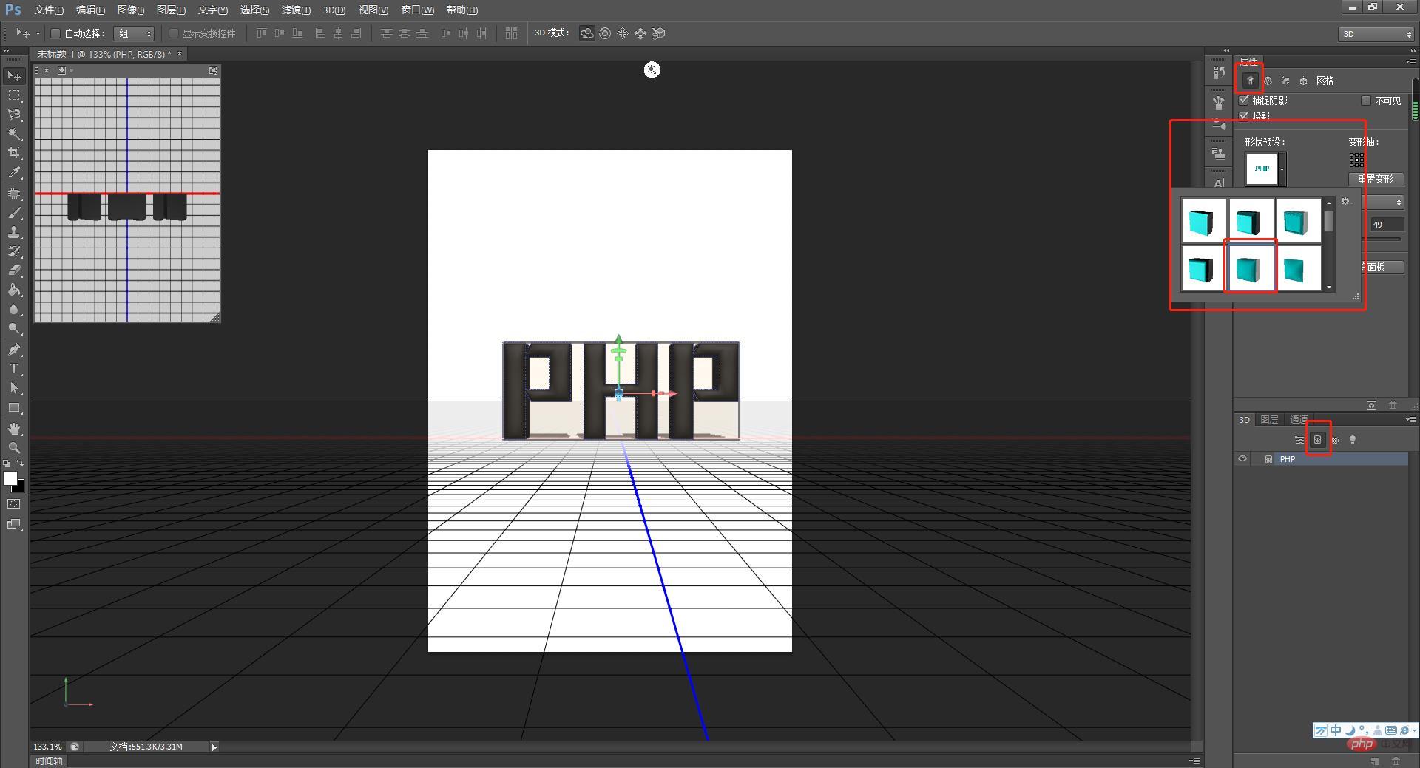Viewport: 1420px width, 768px height.
Task: Open the 3D(D) menu
Action: pos(334,10)
